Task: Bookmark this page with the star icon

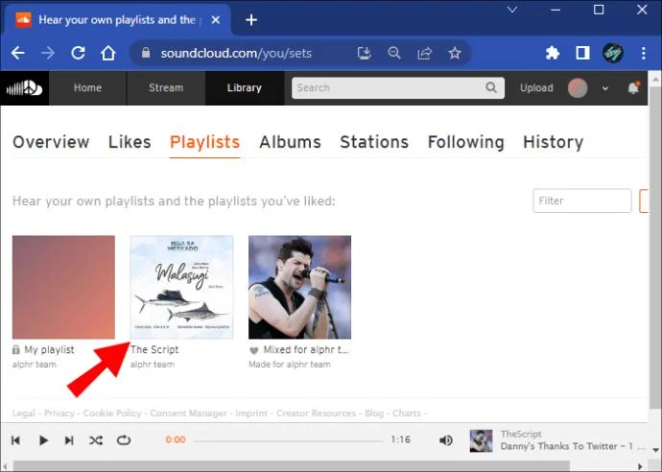Action: [x=455, y=53]
